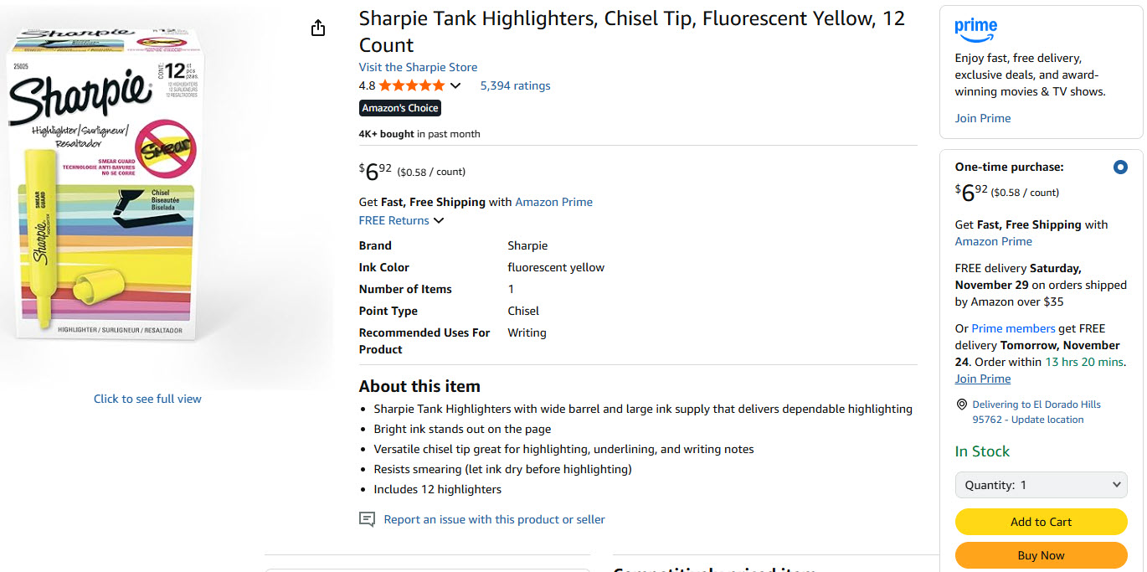Viewport: 1147px width, 572px height.
Task: Open the Quantity dropdown
Action: [x=1041, y=485]
